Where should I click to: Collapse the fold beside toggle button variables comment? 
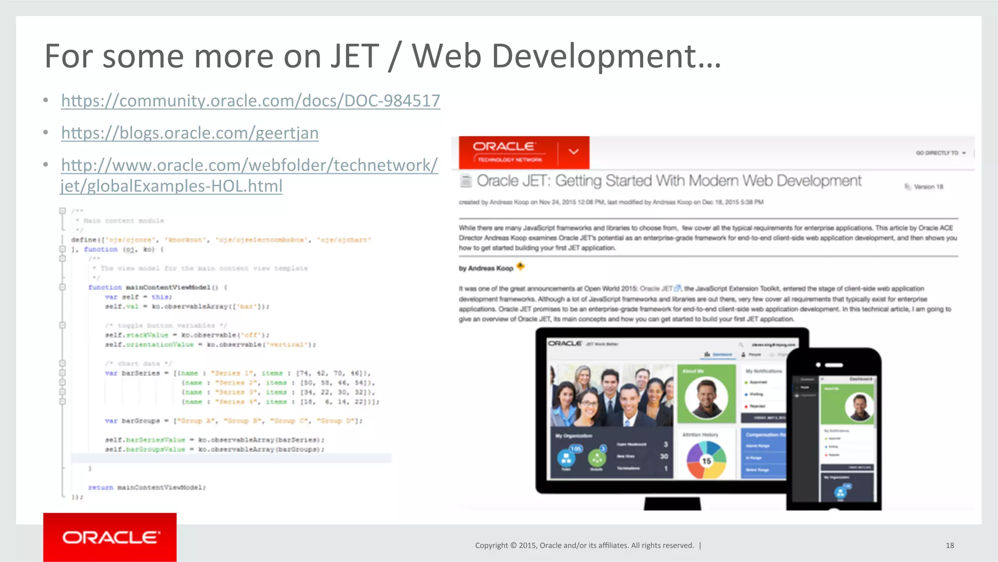(62, 325)
